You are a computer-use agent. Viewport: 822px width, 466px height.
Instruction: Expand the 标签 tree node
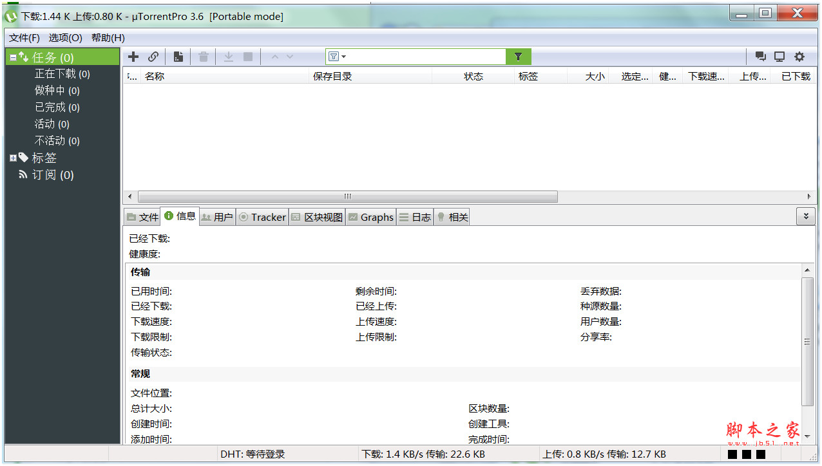tap(13, 157)
